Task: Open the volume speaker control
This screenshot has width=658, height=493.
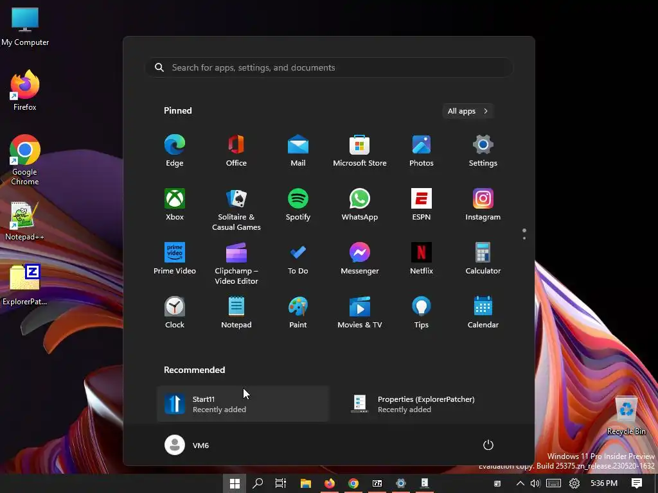Action: 535,483
